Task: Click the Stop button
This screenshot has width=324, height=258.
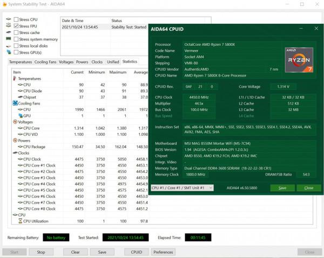Action: 41,252
